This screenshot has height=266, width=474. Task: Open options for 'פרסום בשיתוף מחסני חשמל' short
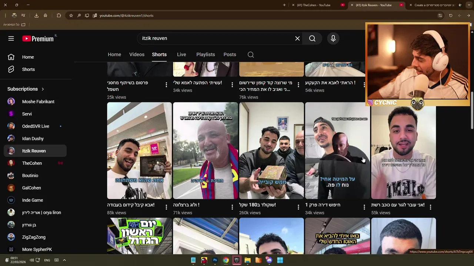[x=166, y=85]
